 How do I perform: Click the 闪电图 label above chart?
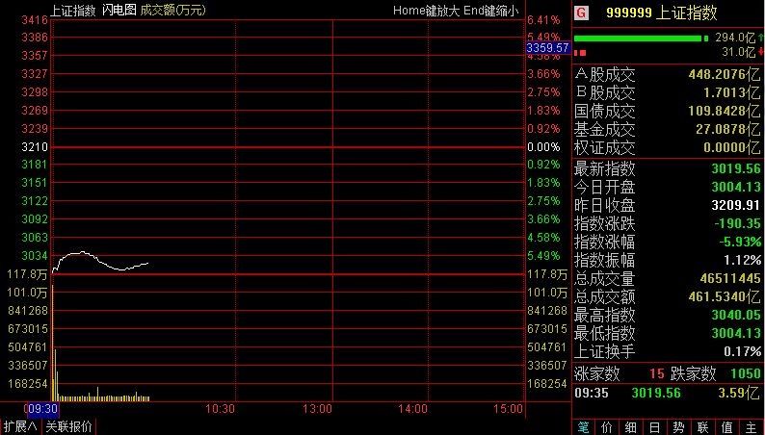[118, 10]
